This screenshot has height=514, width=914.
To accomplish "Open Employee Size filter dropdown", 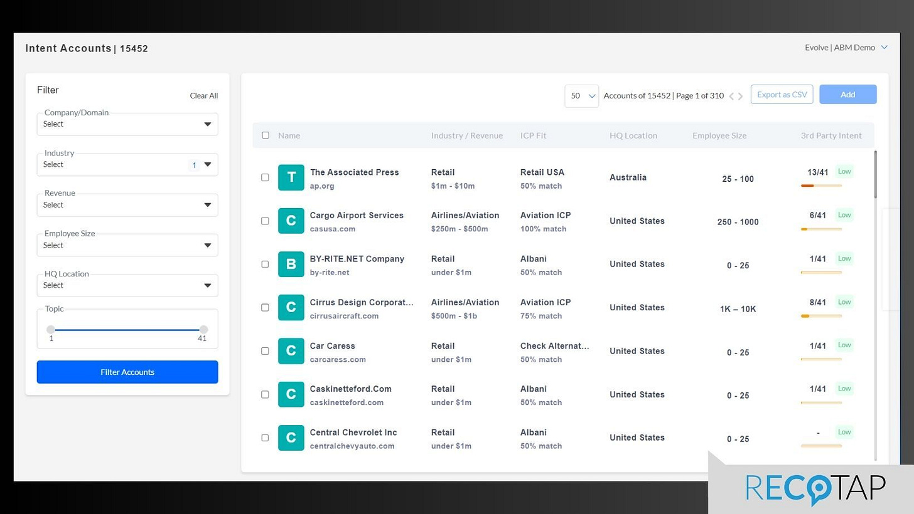I will pos(127,245).
